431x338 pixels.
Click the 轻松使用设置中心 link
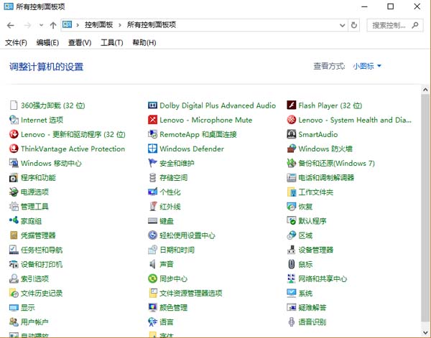point(187,235)
